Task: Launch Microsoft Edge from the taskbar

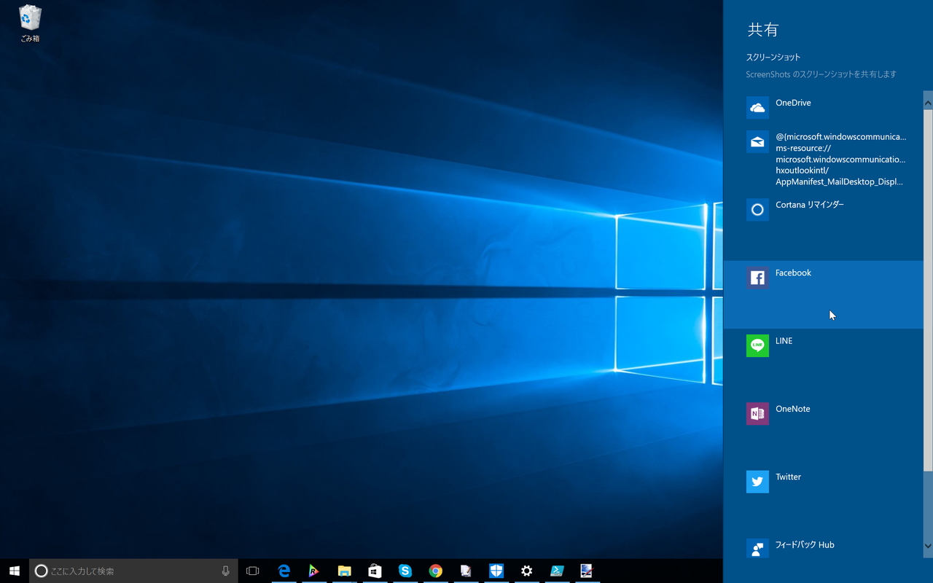Action: (284, 571)
